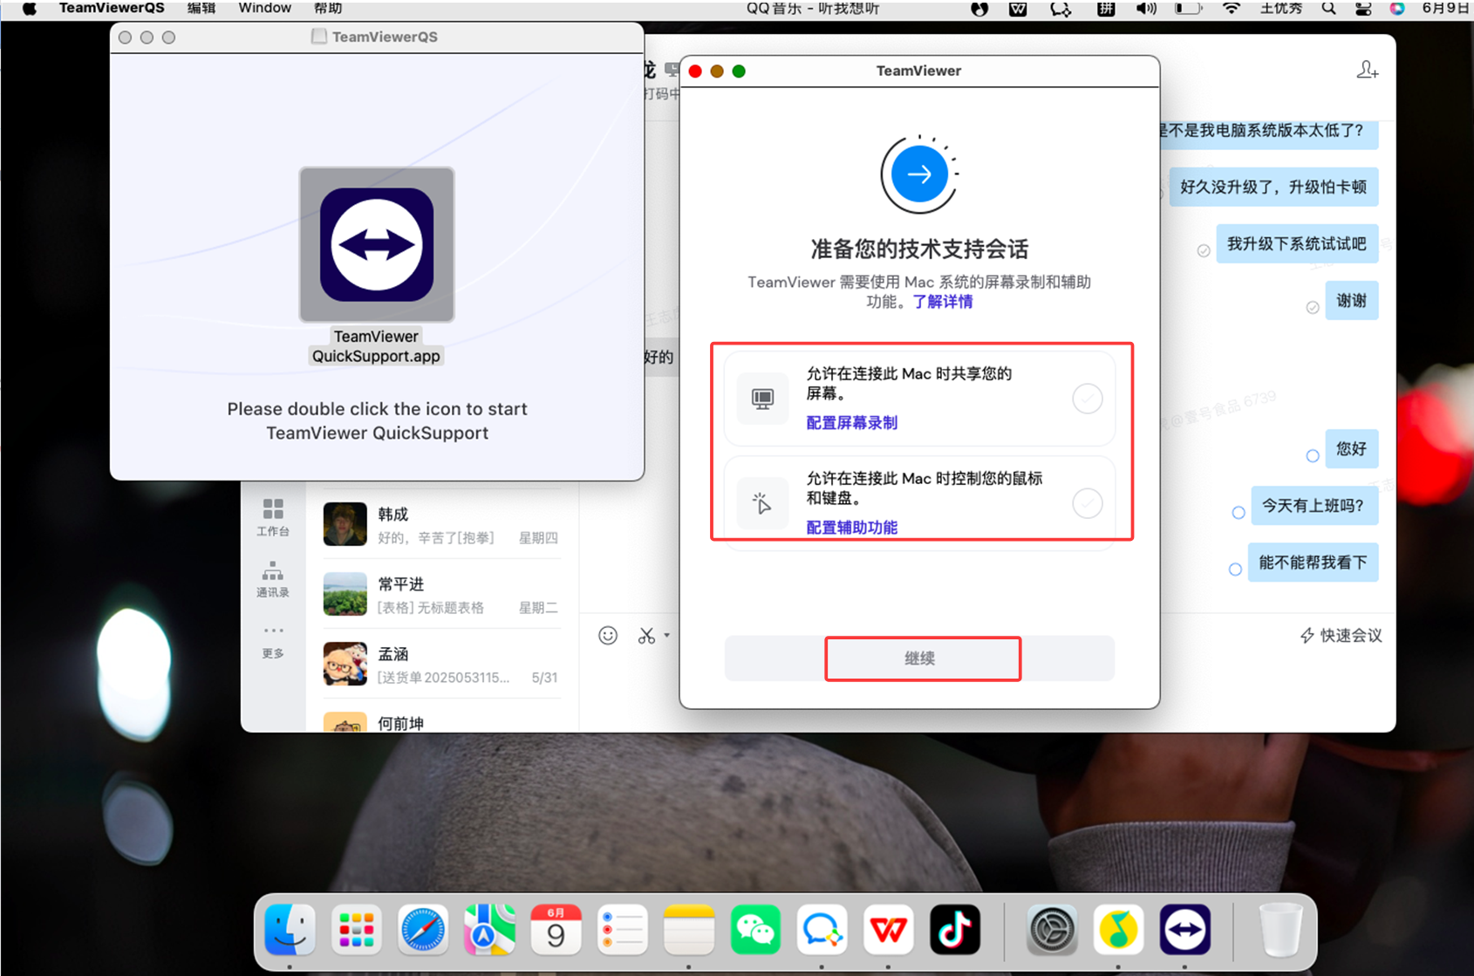Open the 编辑 menu in menu bar
The height and width of the screenshot is (976, 1474).
[x=201, y=8]
